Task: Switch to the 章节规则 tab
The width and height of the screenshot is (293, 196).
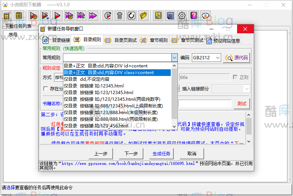Action: (154, 40)
